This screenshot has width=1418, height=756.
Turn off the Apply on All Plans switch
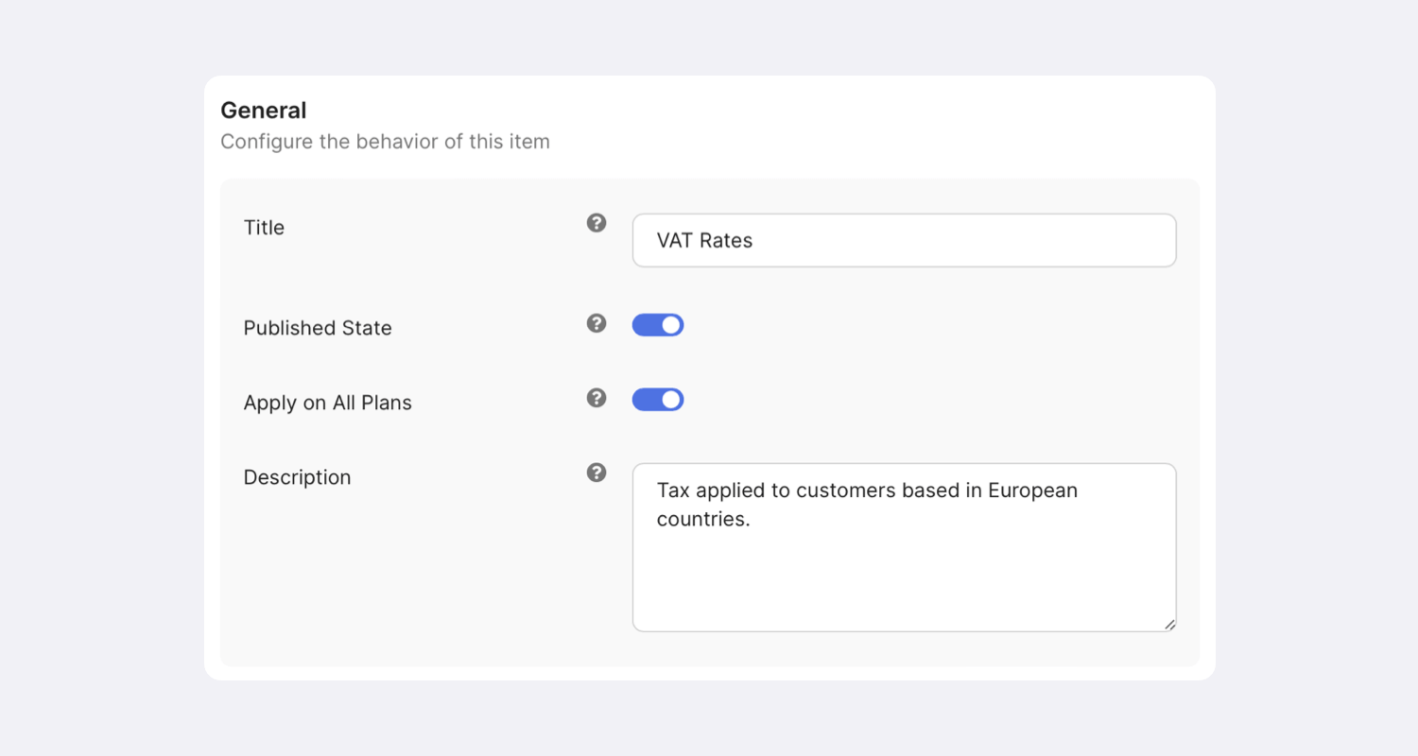coord(658,400)
